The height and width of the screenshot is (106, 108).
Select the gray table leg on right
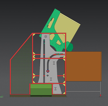(101, 88)
